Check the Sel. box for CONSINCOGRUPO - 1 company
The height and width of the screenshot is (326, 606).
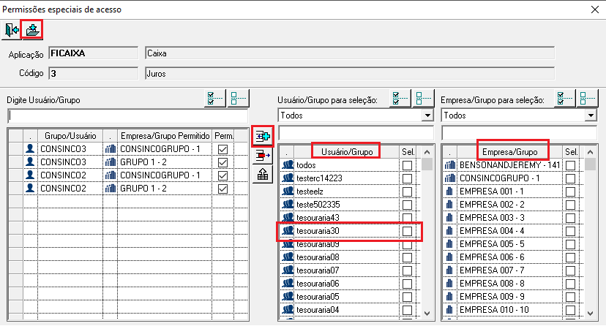(x=570, y=178)
